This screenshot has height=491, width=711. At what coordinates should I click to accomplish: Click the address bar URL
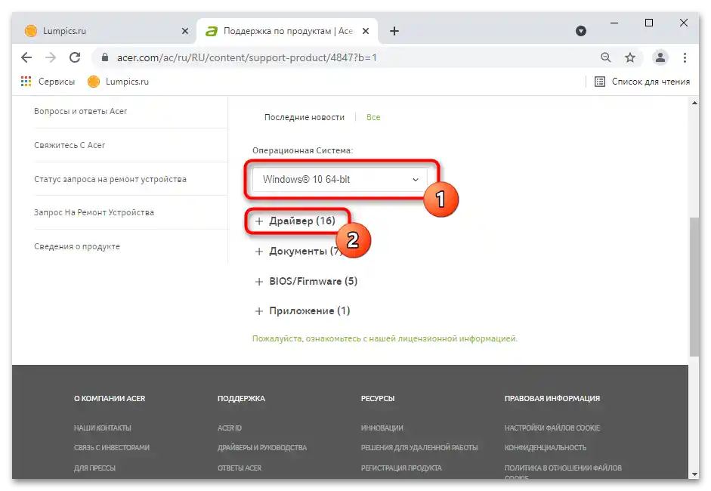click(x=246, y=57)
